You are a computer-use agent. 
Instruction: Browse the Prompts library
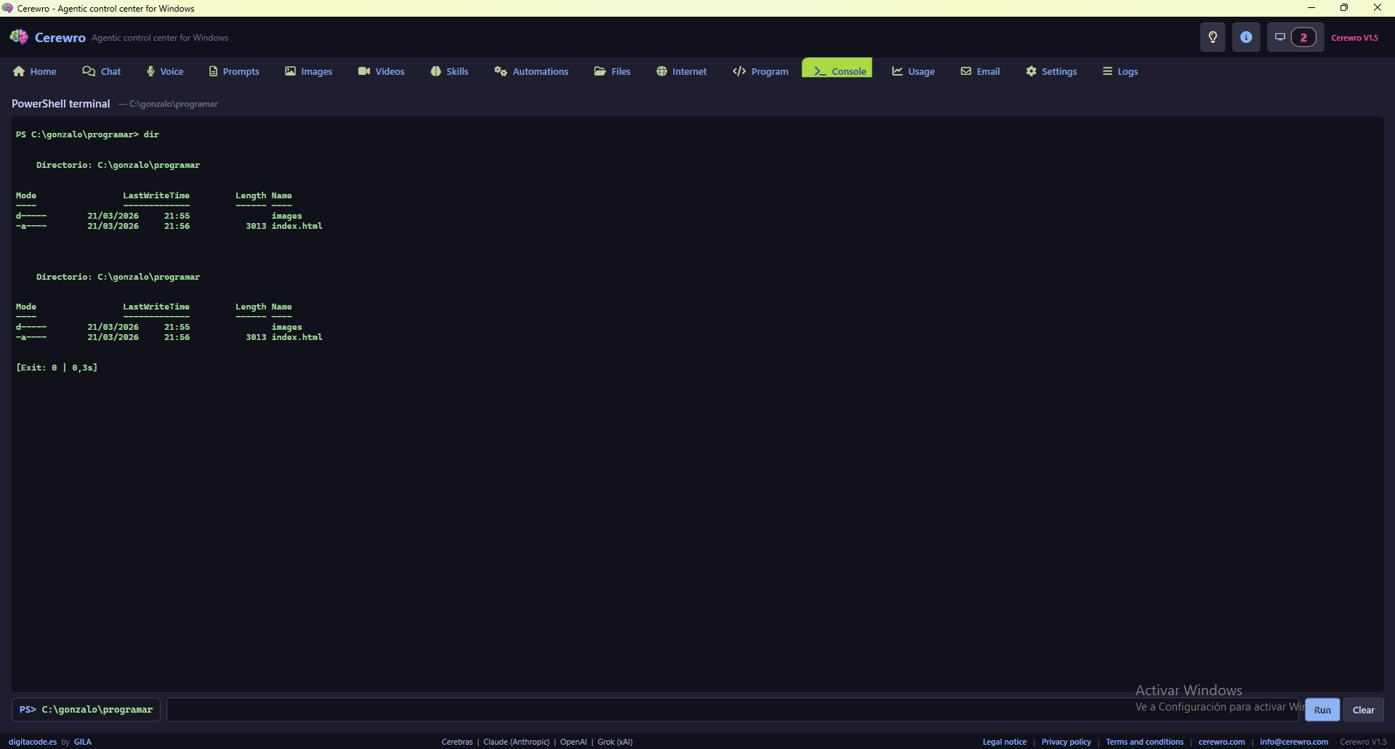[233, 71]
